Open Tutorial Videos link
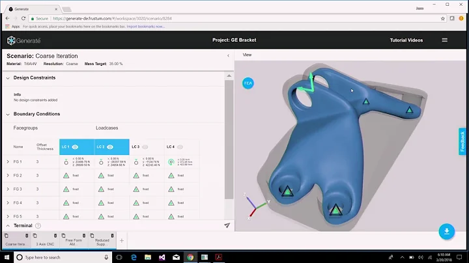Viewport: 469px width, 263px height. point(406,40)
